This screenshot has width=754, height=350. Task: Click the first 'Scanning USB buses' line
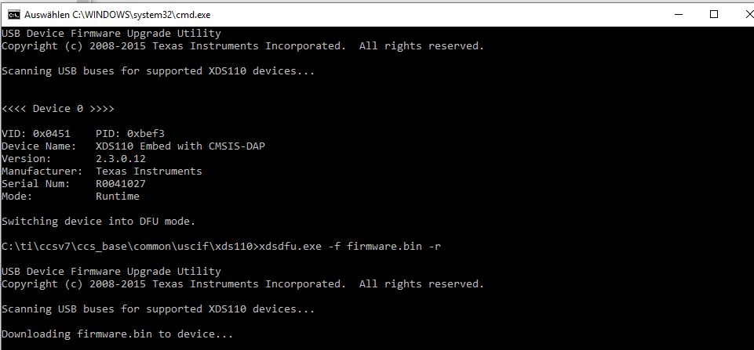(x=158, y=71)
